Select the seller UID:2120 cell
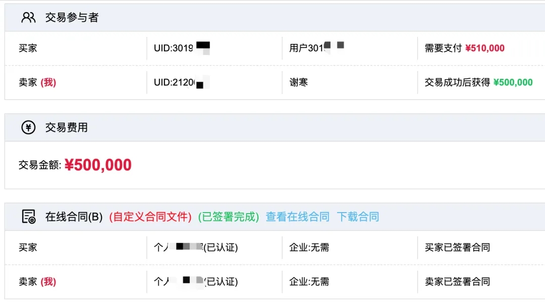The height and width of the screenshot is (306, 545). click(182, 83)
